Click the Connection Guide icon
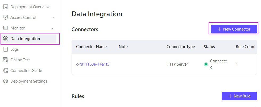Viewport: 261px width, 107px height. (6, 71)
